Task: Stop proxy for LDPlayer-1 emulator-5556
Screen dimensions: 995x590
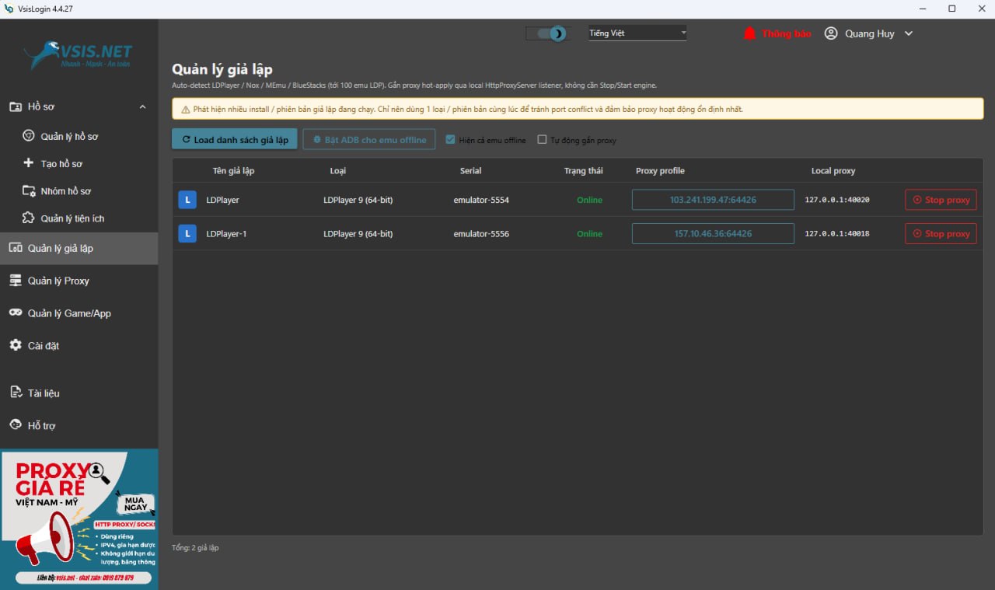Action: [x=941, y=233]
